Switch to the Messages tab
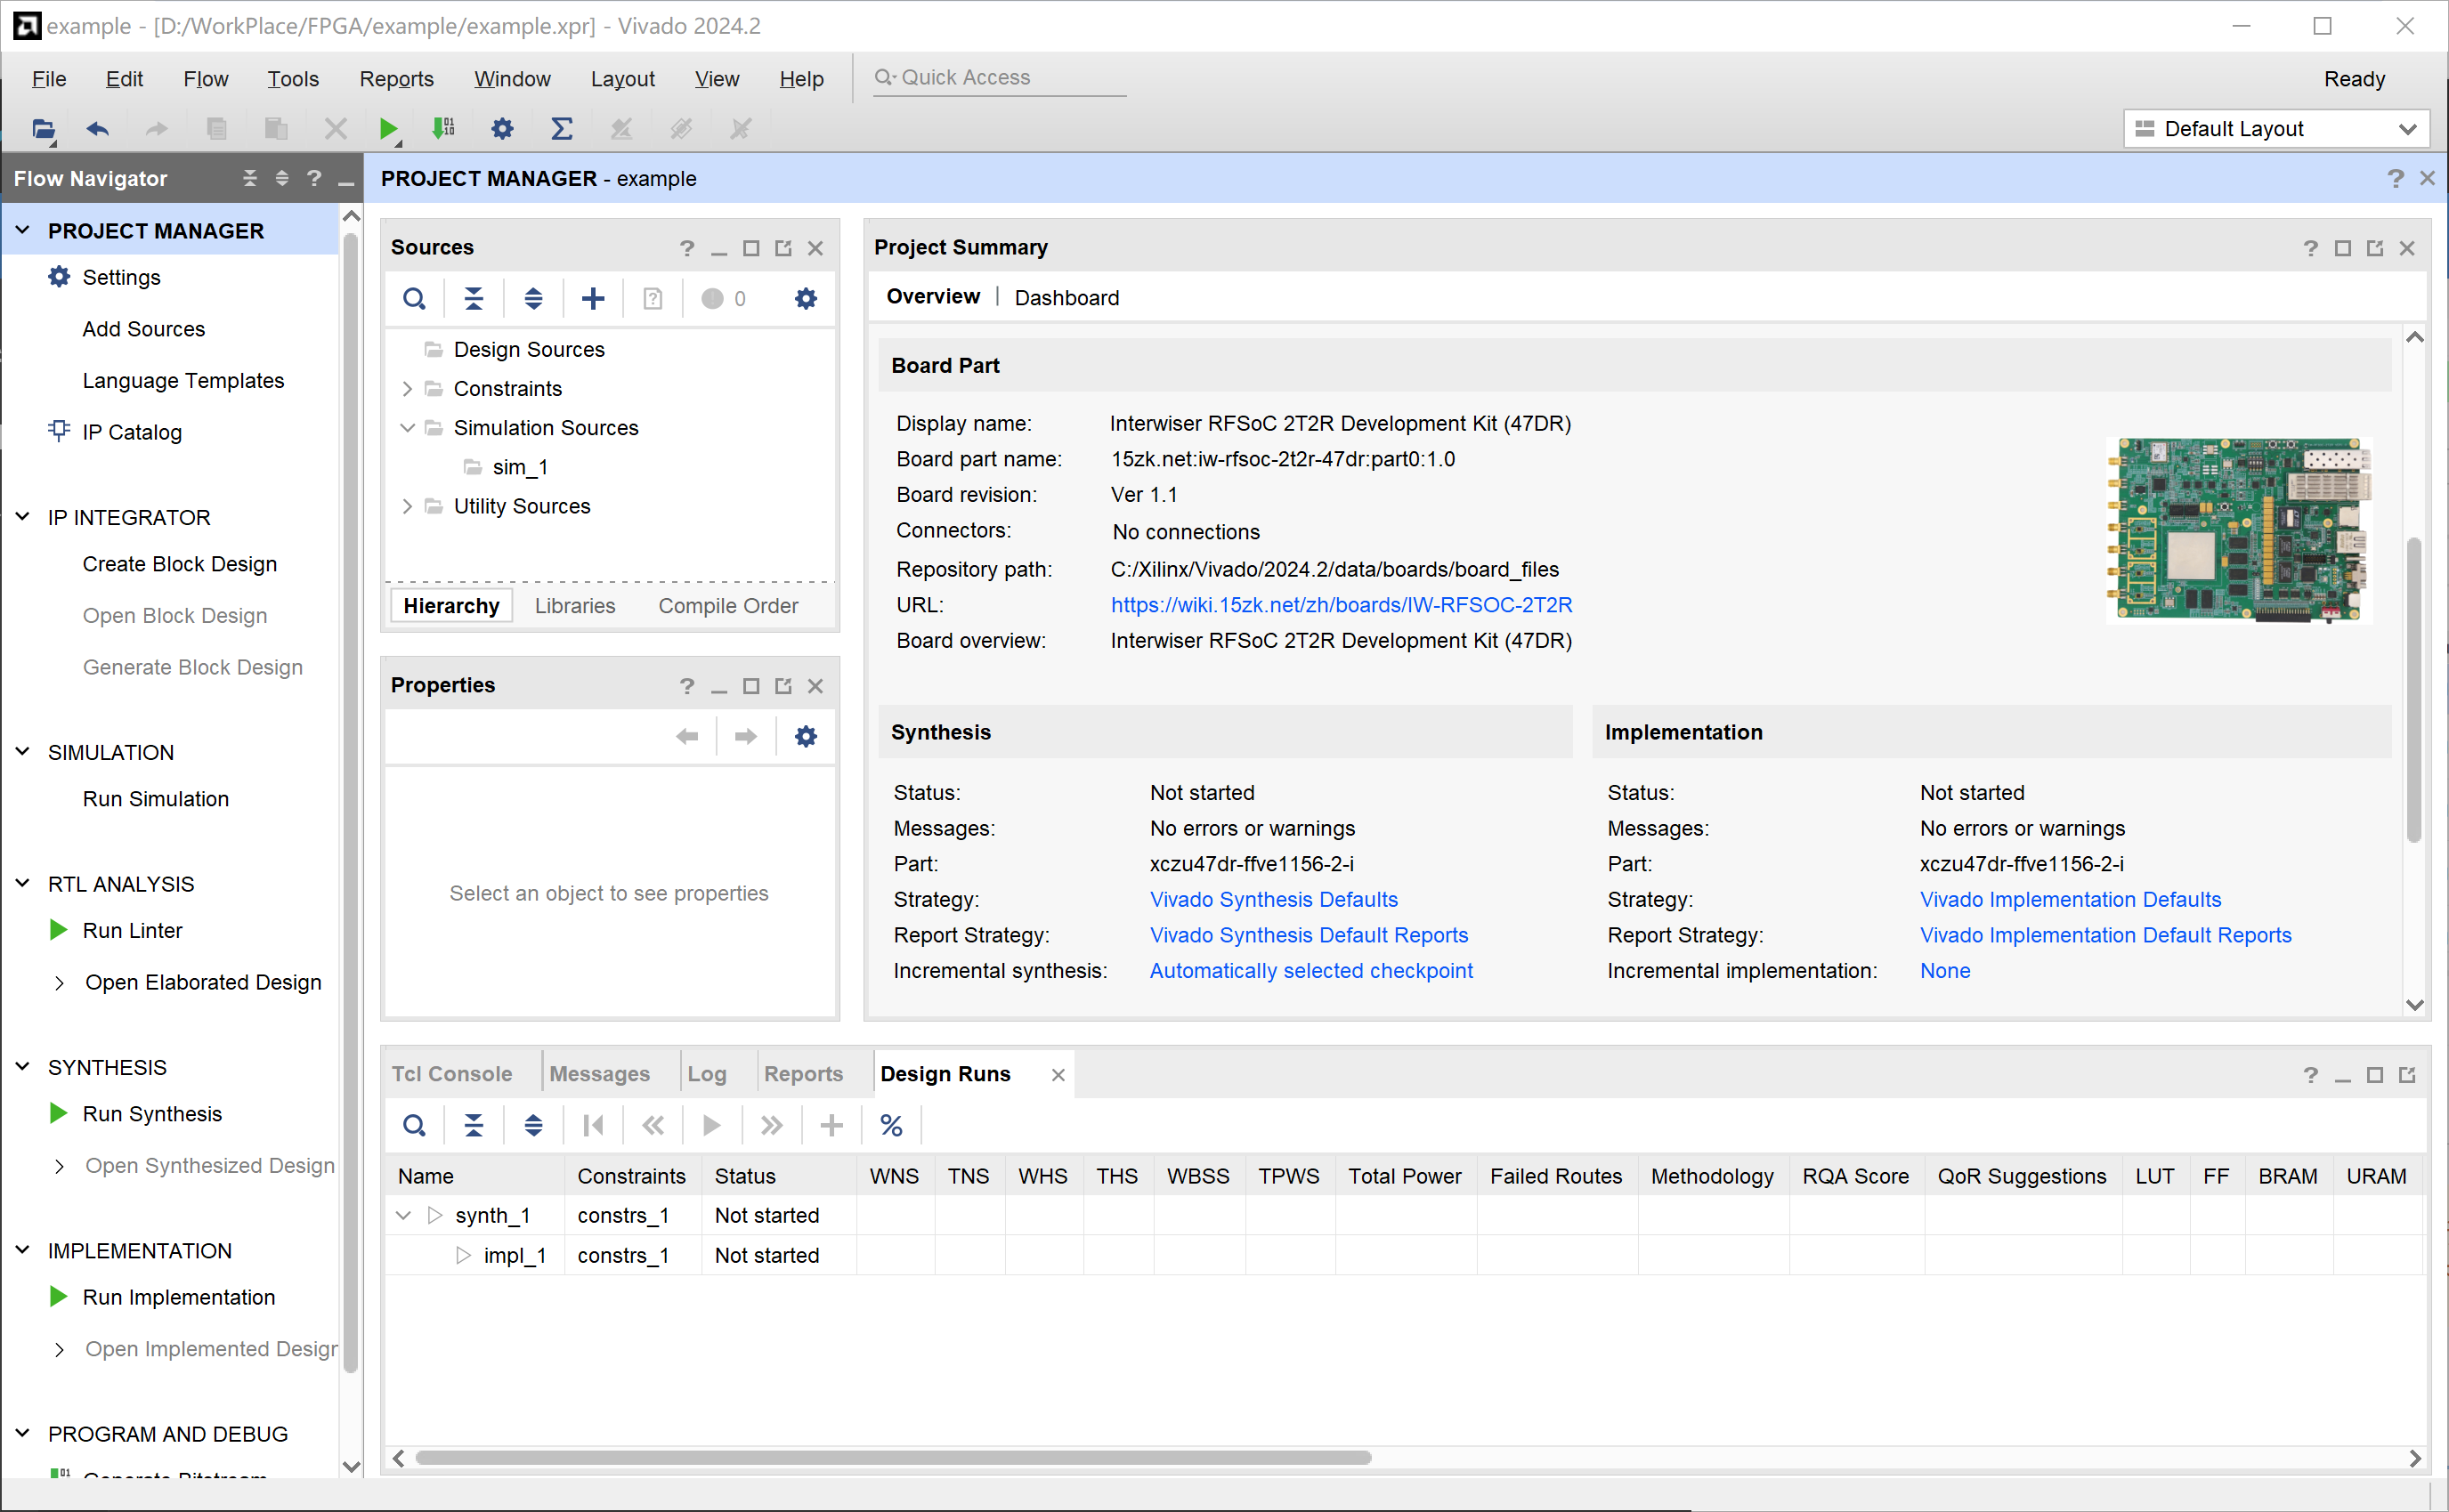The width and height of the screenshot is (2449, 1512). coord(599,1074)
